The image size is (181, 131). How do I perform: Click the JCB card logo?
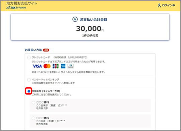56,66
